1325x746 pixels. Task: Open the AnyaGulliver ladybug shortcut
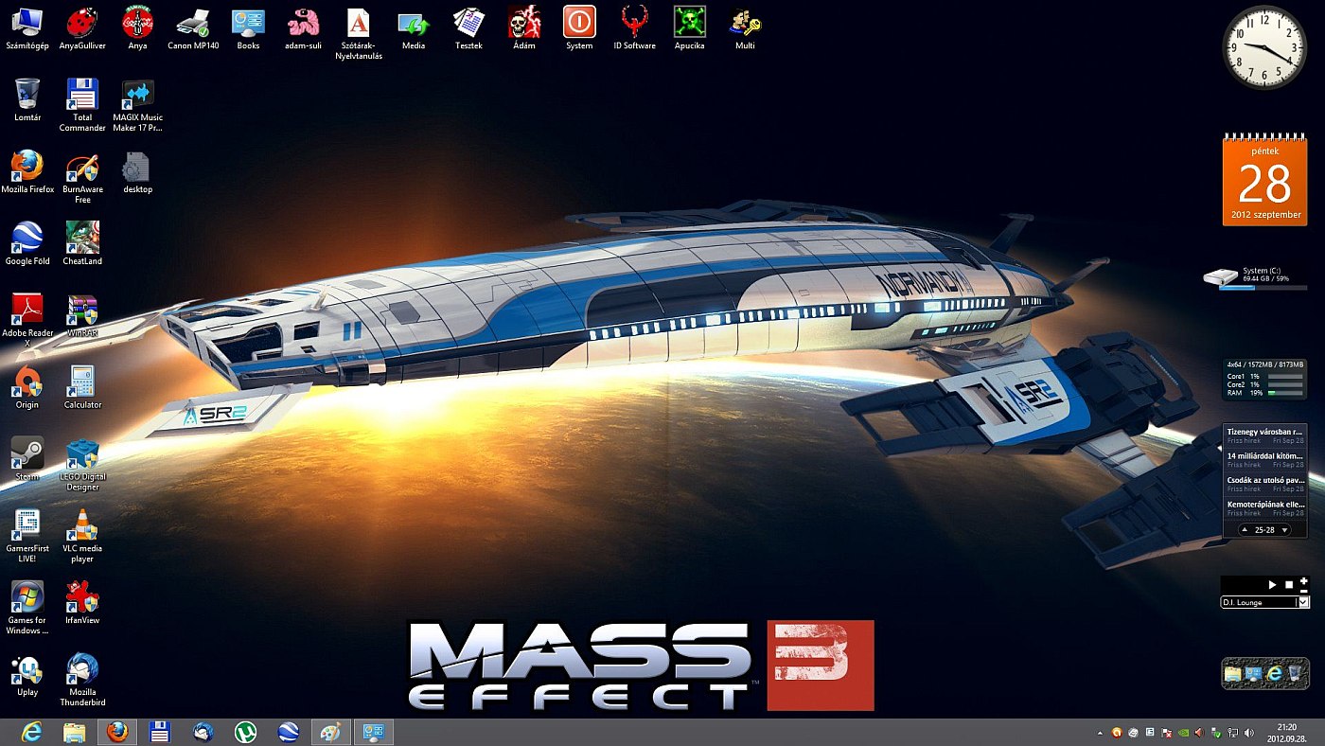pos(82,28)
